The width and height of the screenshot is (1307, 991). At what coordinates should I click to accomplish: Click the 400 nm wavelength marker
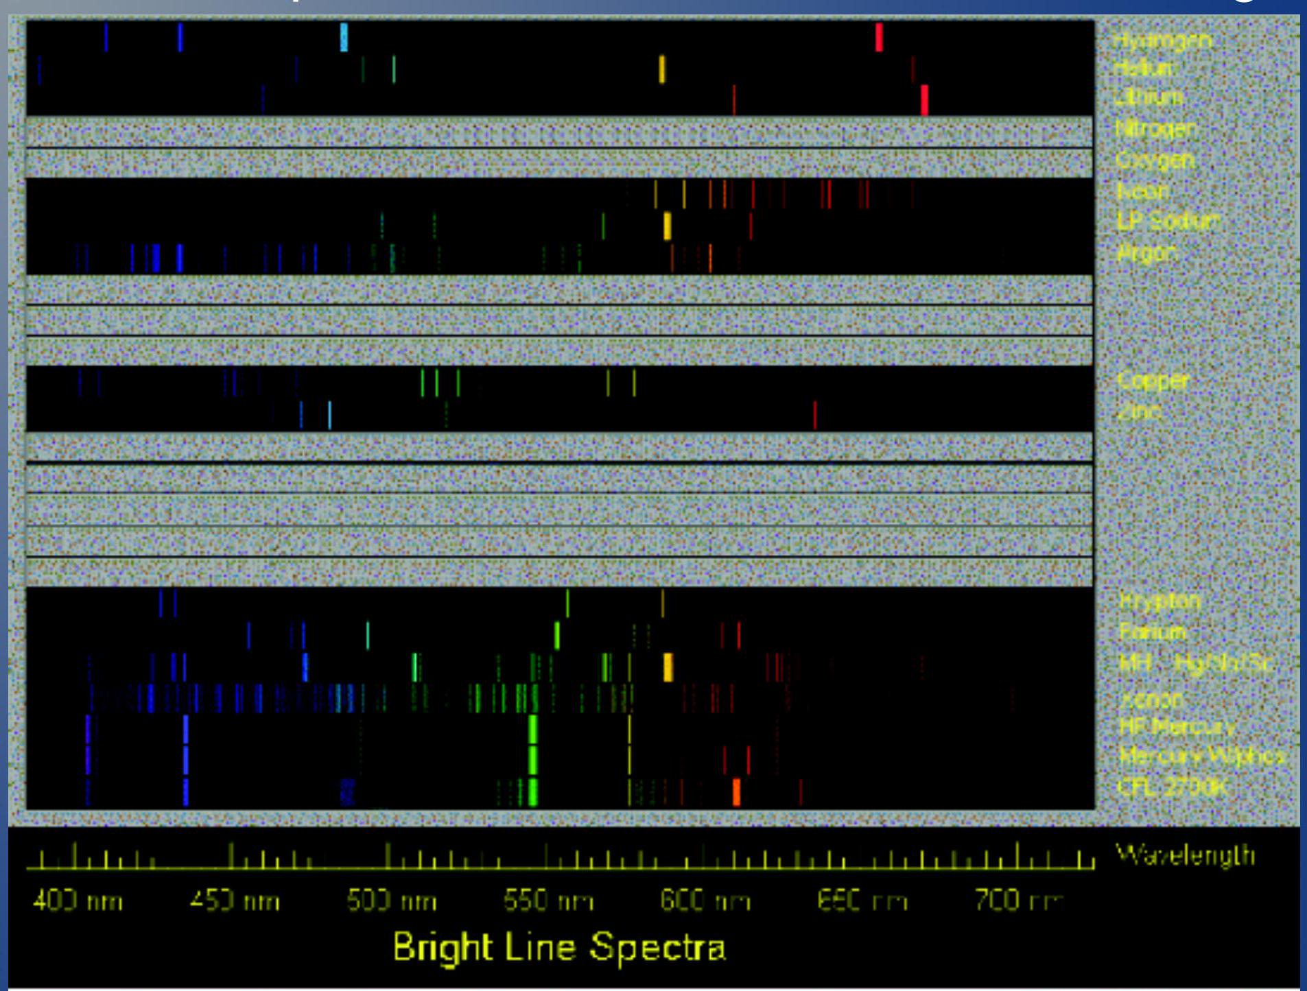(78, 900)
